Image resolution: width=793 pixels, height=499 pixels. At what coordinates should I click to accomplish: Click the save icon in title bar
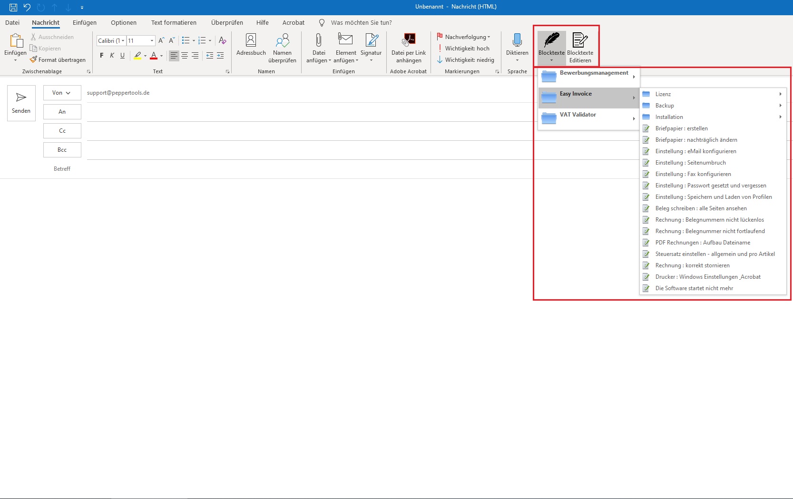[13, 7]
